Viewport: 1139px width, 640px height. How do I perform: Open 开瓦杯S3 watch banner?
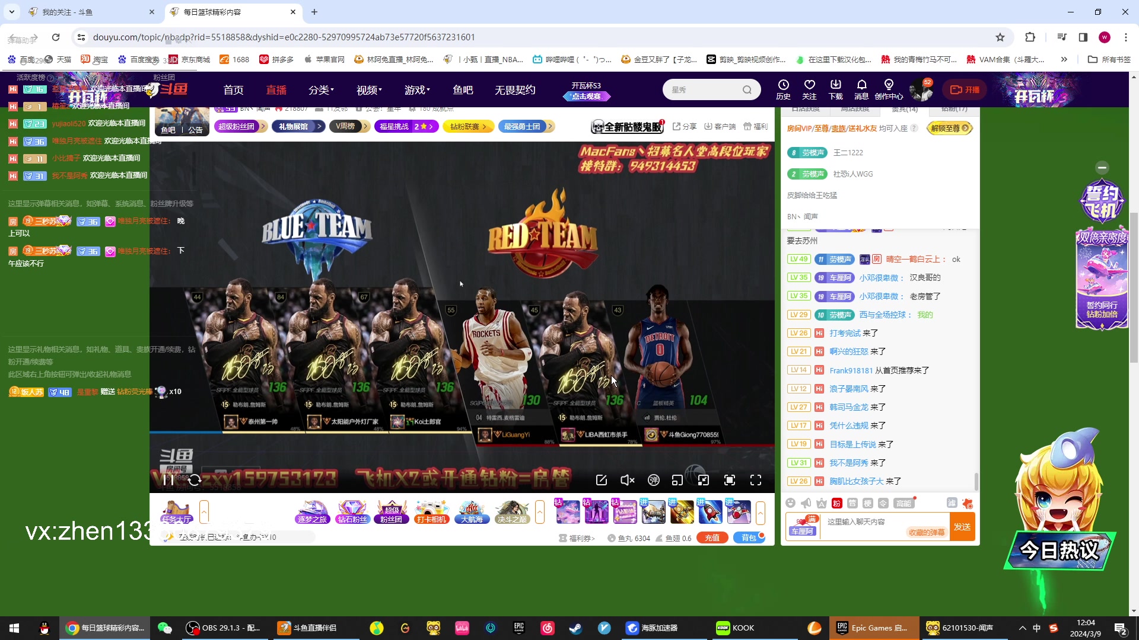(586, 91)
